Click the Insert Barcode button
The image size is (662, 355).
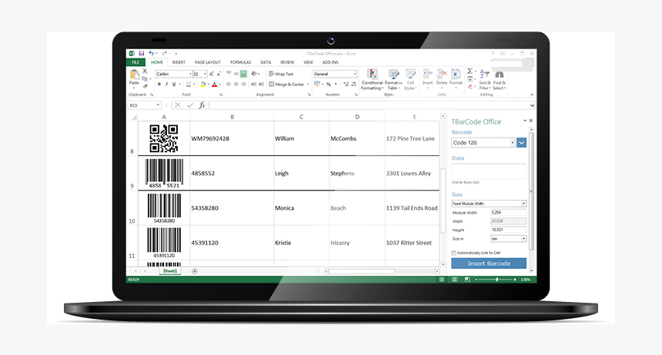point(489,264)
